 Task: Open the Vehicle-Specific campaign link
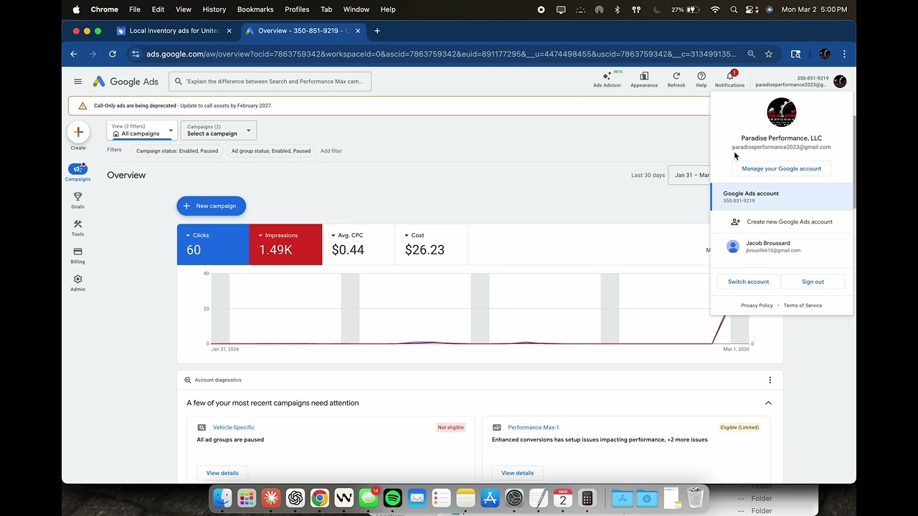234,427
